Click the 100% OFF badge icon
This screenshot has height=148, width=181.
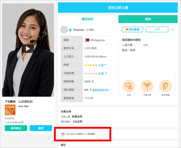(63, 134)
